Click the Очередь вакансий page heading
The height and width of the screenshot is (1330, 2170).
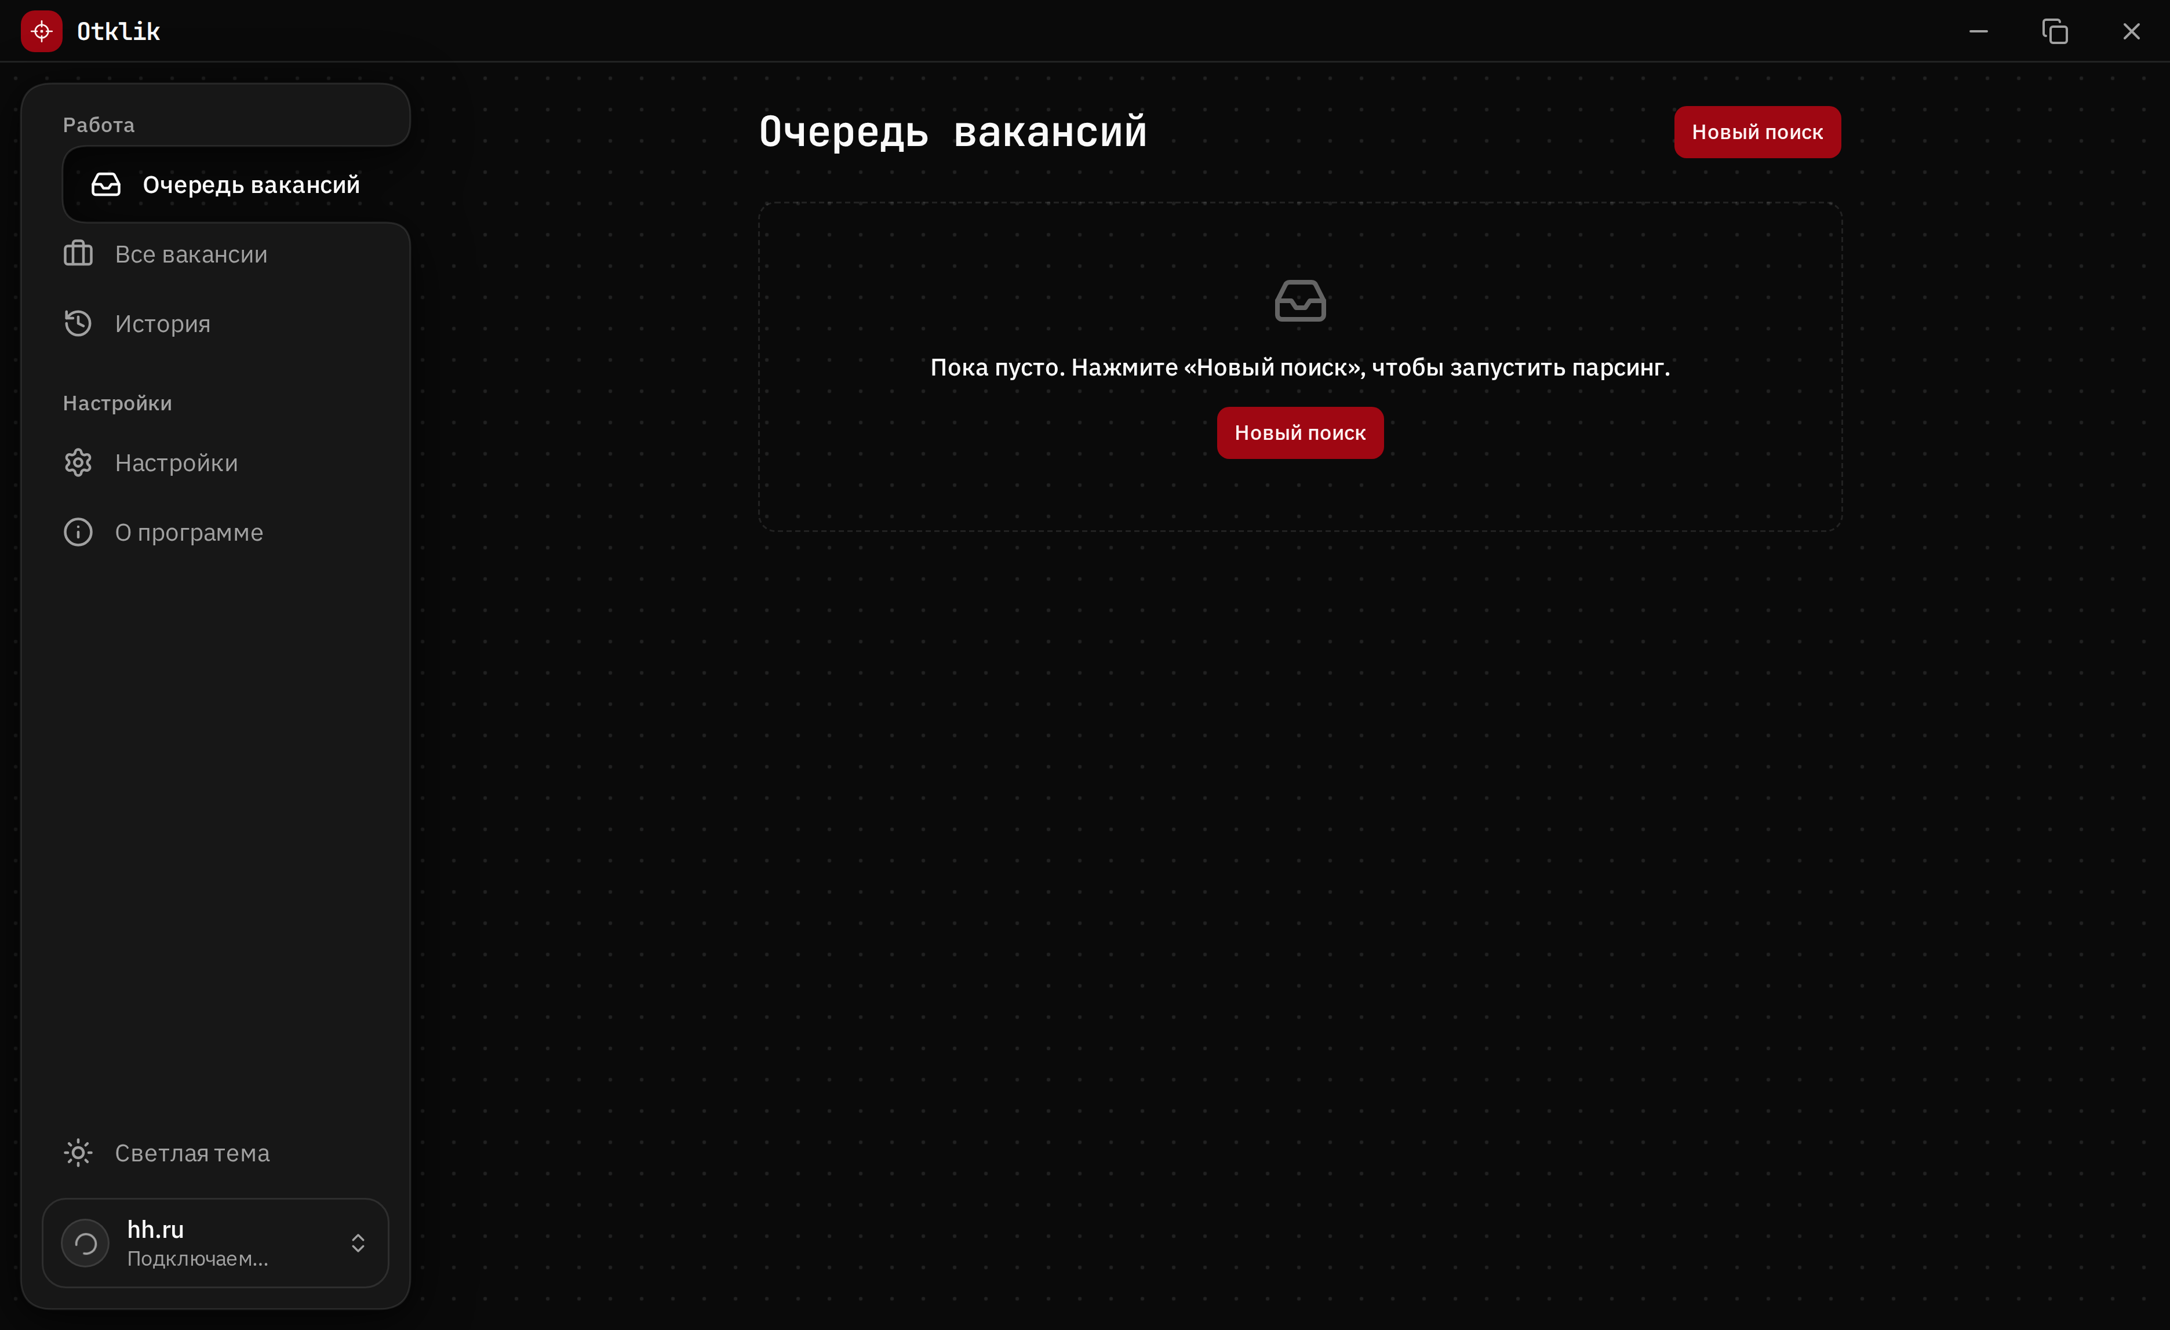click(953, 132)
